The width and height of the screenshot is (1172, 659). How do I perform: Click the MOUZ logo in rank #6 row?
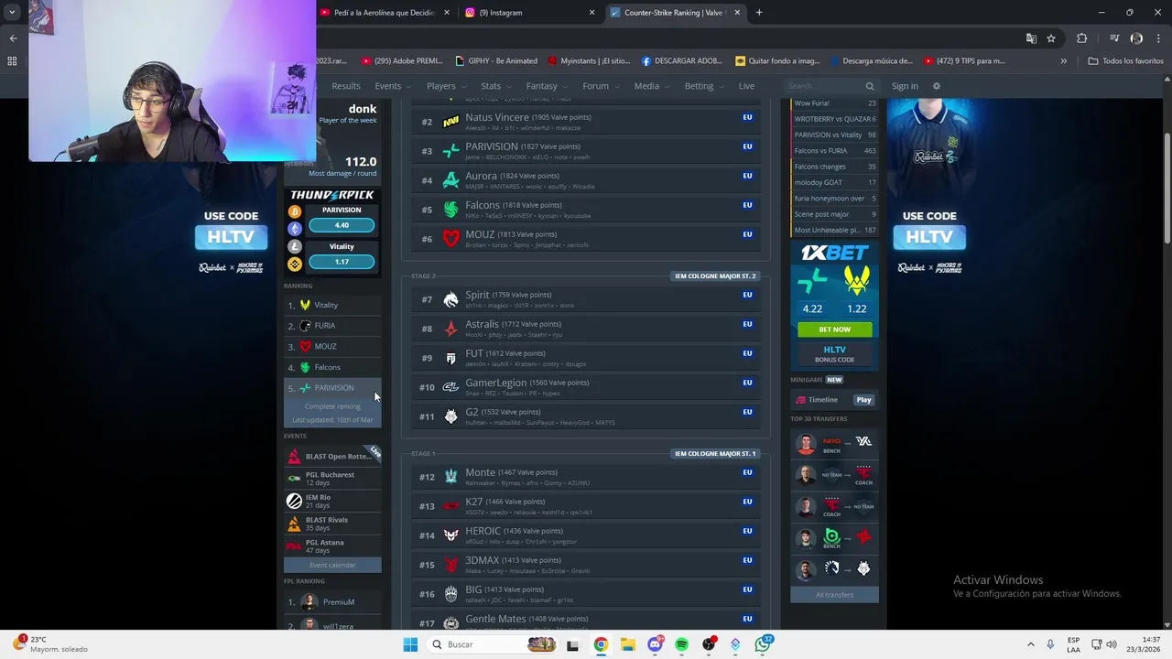(x=450, y=239)
